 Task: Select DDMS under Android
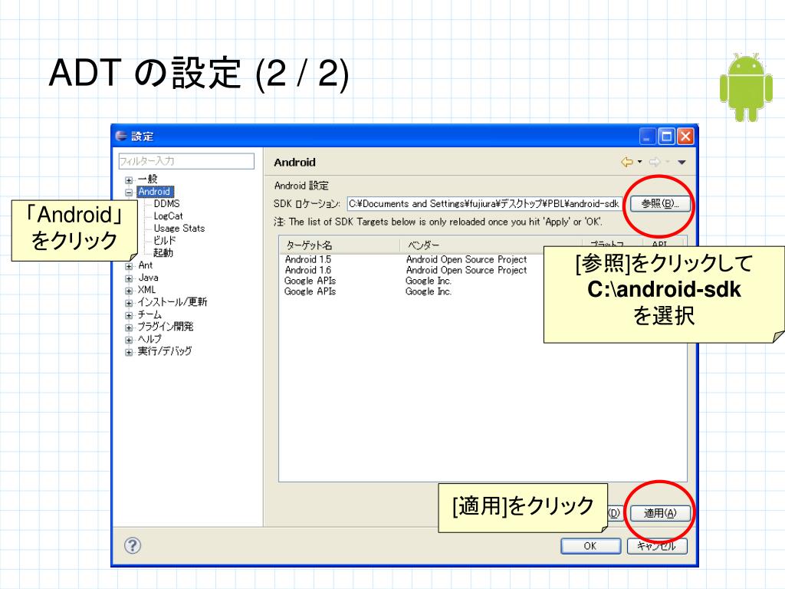166,203
